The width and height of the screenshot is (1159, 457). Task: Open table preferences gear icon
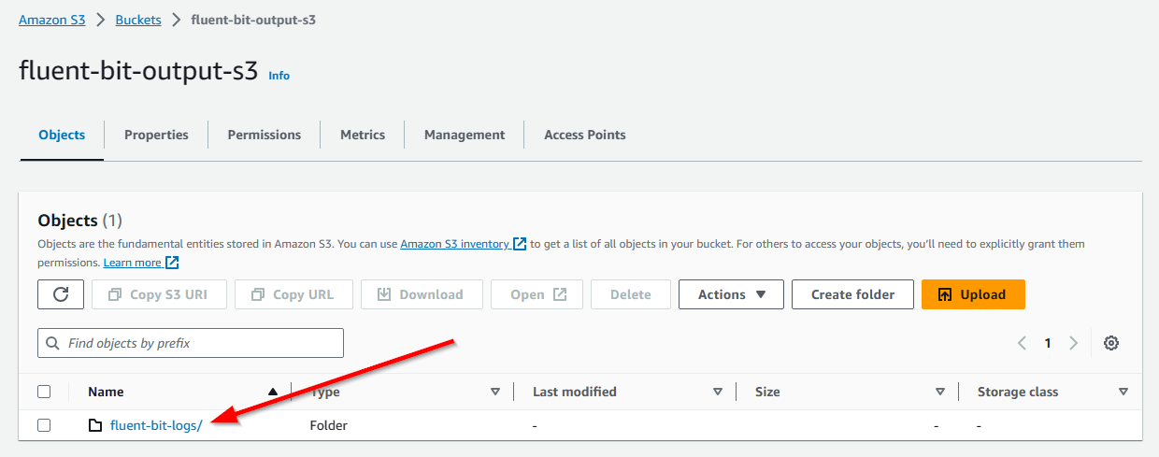pyautogui.click(x=1111, y=343)
